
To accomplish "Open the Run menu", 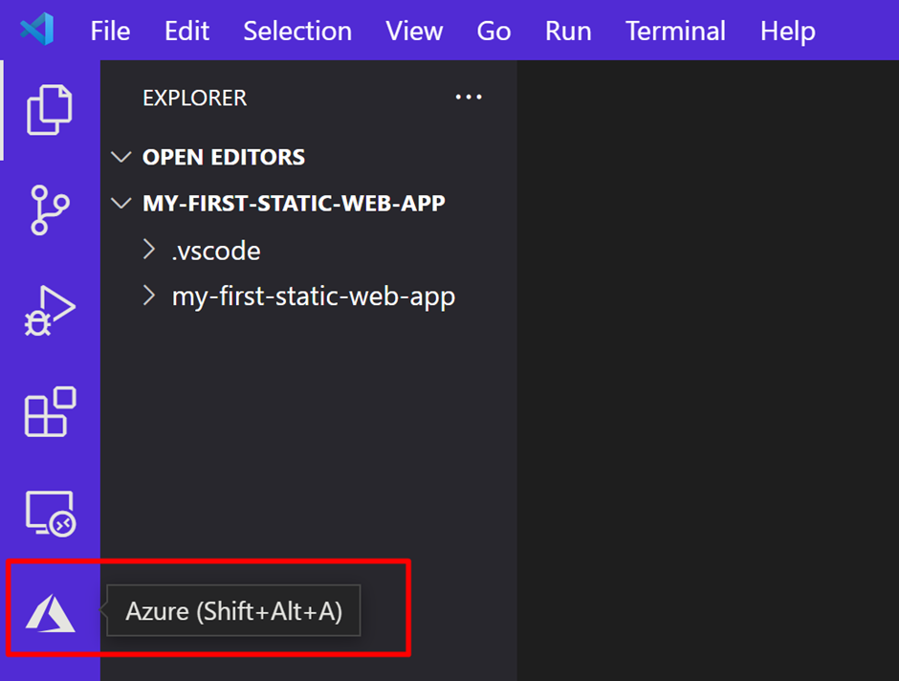I will coord(568,31).
